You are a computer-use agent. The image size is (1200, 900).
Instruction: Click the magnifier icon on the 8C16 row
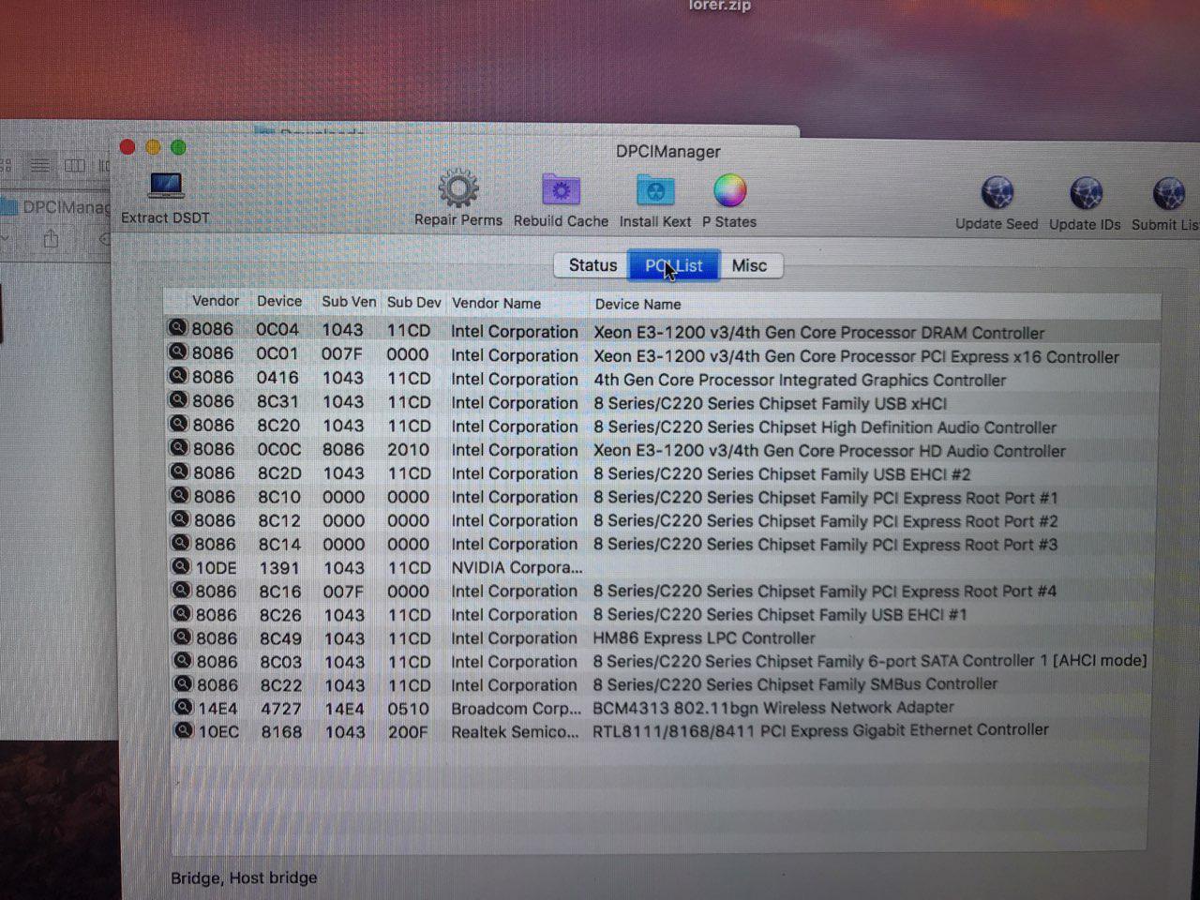[181, 590]
